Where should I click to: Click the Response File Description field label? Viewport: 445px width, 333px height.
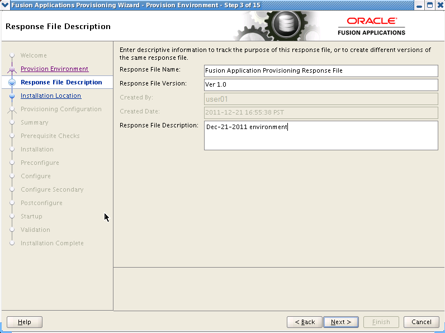pos(159,125)
